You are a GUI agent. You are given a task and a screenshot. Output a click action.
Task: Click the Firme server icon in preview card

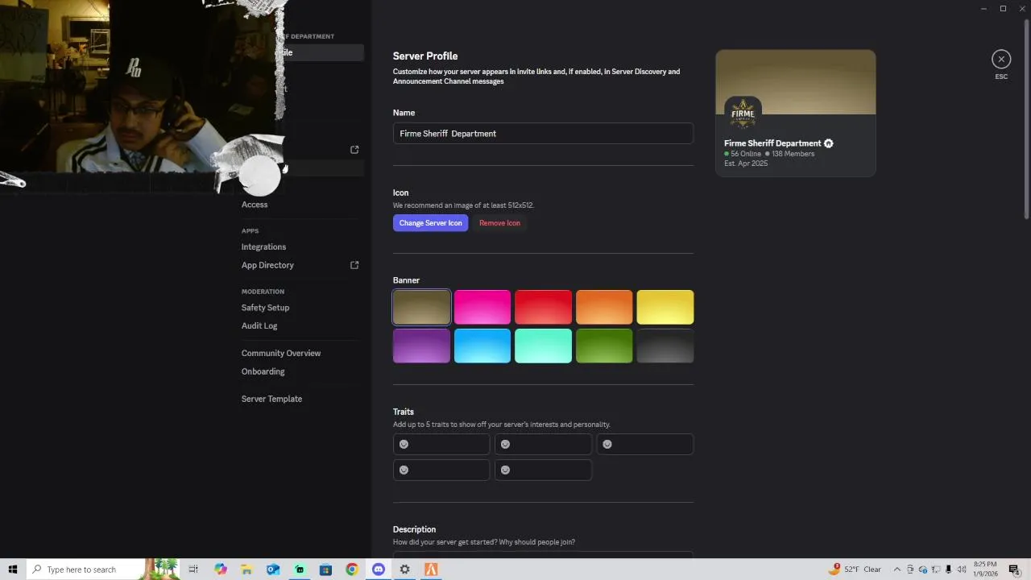(743, 114)
